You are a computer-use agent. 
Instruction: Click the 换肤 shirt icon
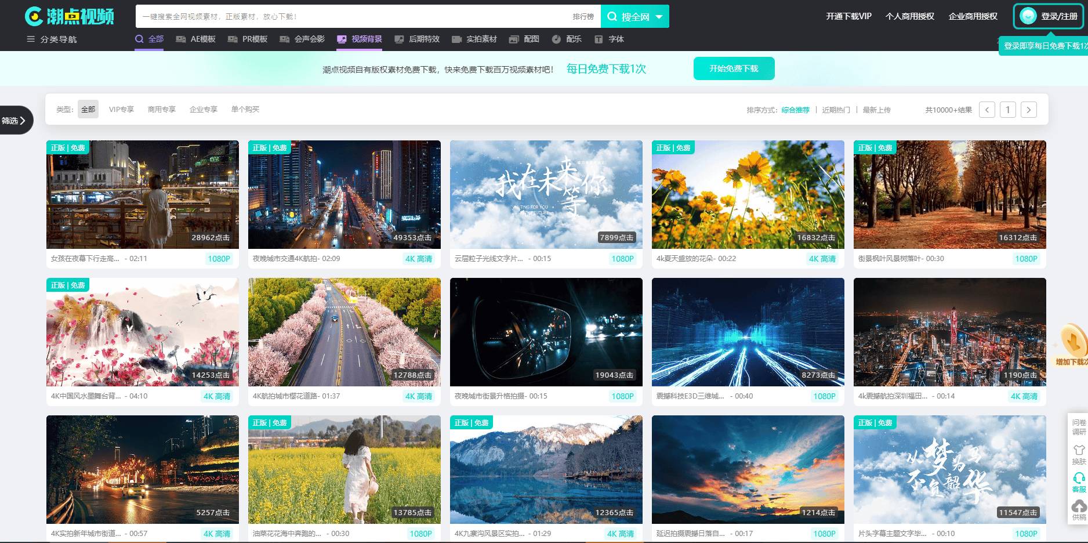1079,450
